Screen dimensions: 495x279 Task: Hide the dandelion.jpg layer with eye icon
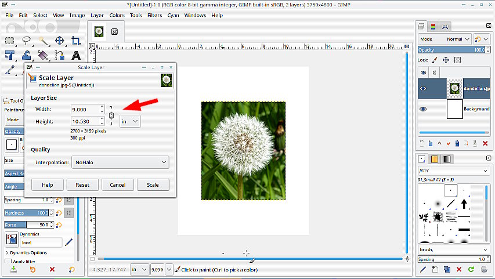(424, 89)
